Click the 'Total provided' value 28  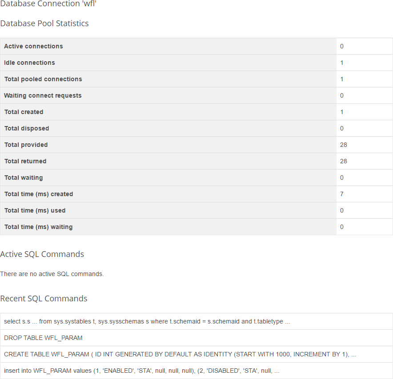coord(343,145)
